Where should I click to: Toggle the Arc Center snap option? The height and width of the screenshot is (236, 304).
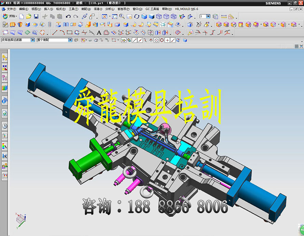tap(156, 40)
